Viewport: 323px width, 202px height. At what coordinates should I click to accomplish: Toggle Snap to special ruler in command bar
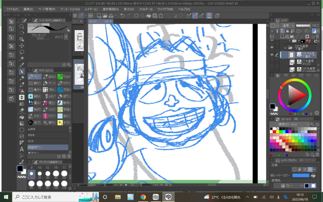click(x=195, y=16)
